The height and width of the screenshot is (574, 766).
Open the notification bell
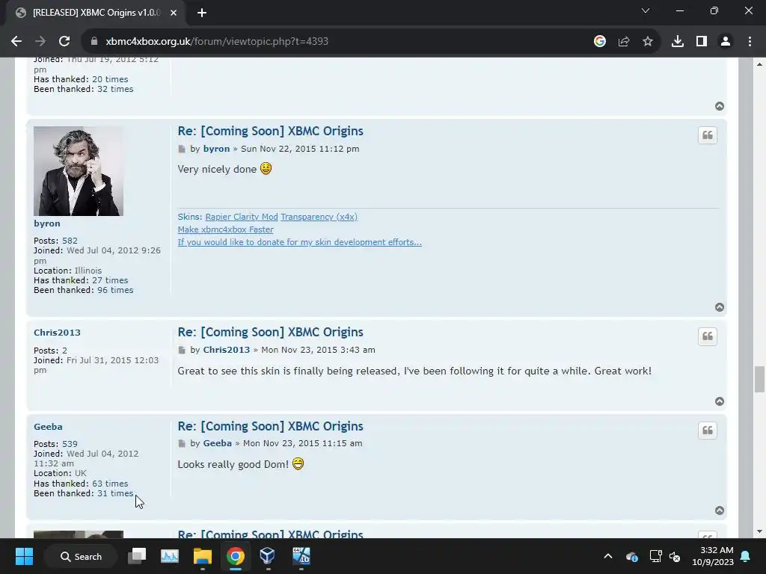point(746,556)
